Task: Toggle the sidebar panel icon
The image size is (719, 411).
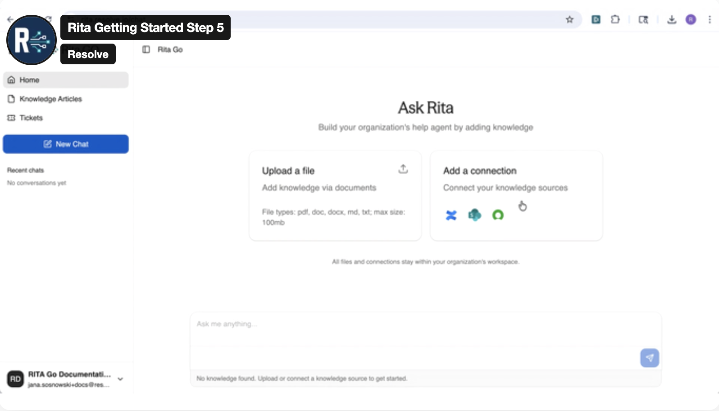Action: 146,49
